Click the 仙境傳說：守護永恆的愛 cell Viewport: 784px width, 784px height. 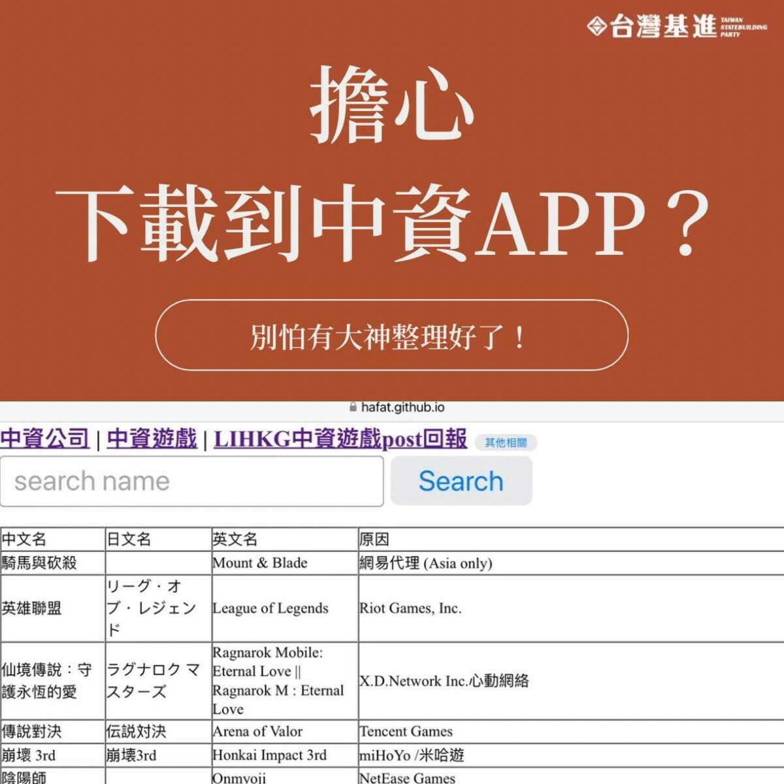tap(53, 681)
